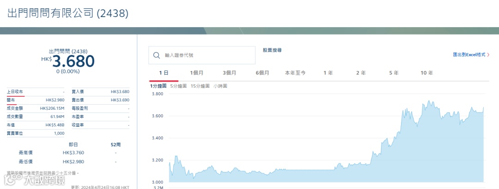Click the 更新 timestamp text

(x=100, y=188)
